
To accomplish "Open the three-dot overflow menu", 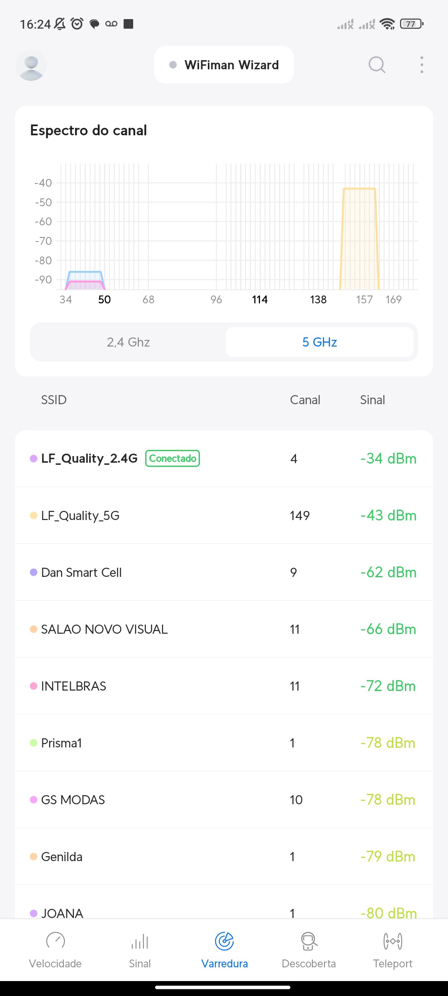I will pyautogui.click(x=421, y=65).
